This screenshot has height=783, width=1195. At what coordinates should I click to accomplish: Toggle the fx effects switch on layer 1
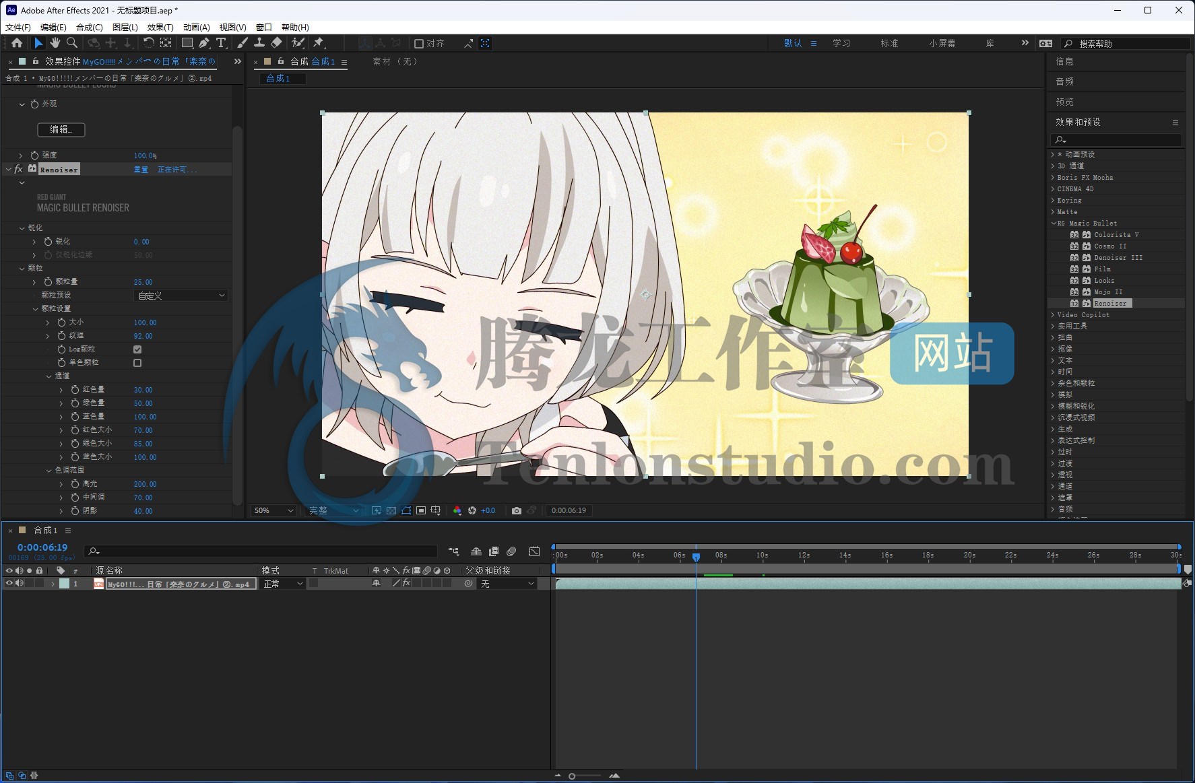[407, 584]
